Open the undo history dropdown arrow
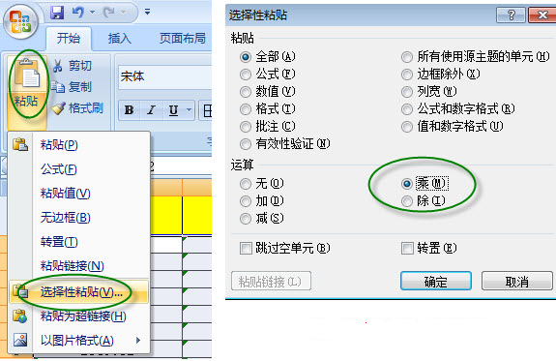 pyautogui.click(x=93, y=13)
